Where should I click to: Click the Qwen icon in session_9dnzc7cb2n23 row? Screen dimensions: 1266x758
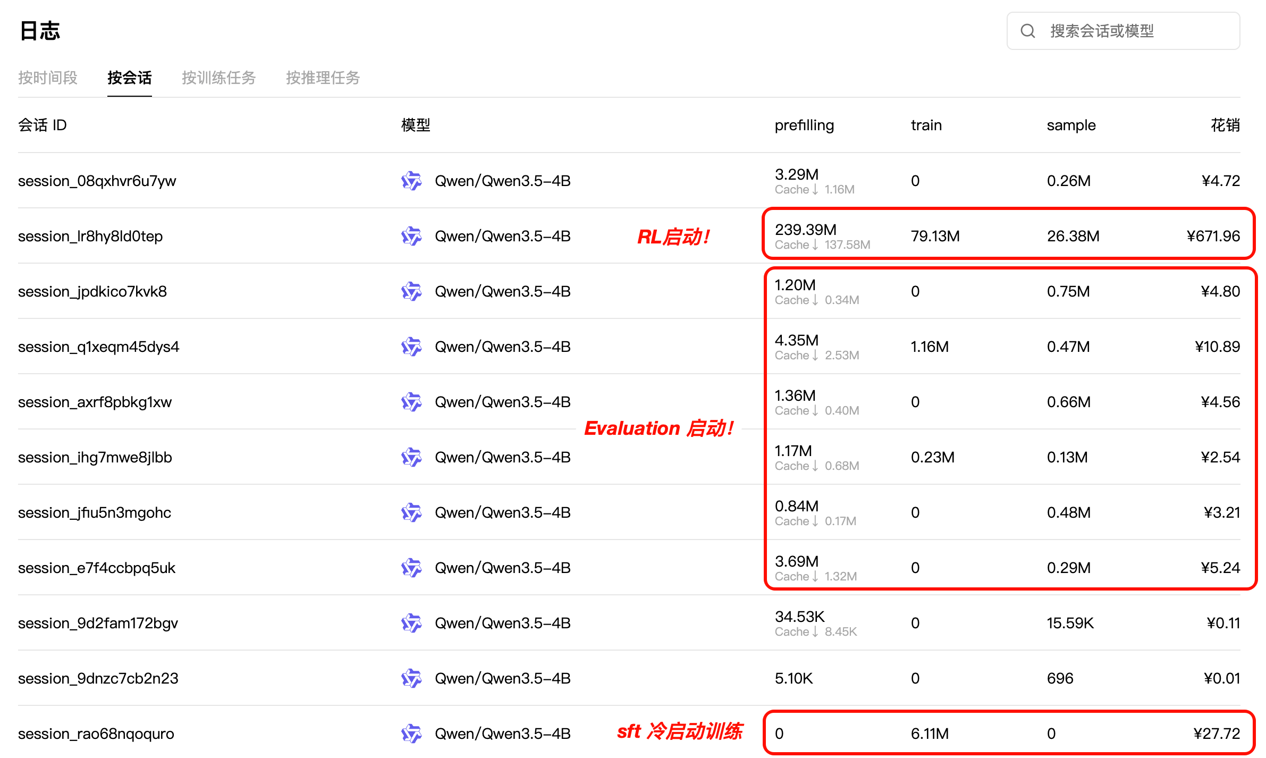coord(411,678)
